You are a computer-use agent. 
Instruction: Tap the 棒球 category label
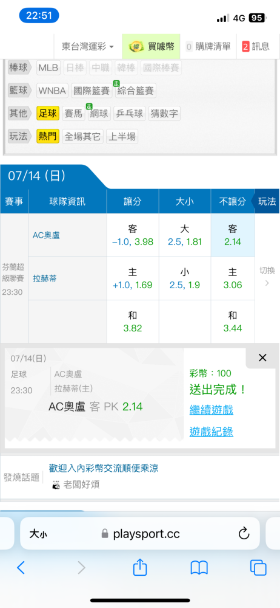pos(18,68)
